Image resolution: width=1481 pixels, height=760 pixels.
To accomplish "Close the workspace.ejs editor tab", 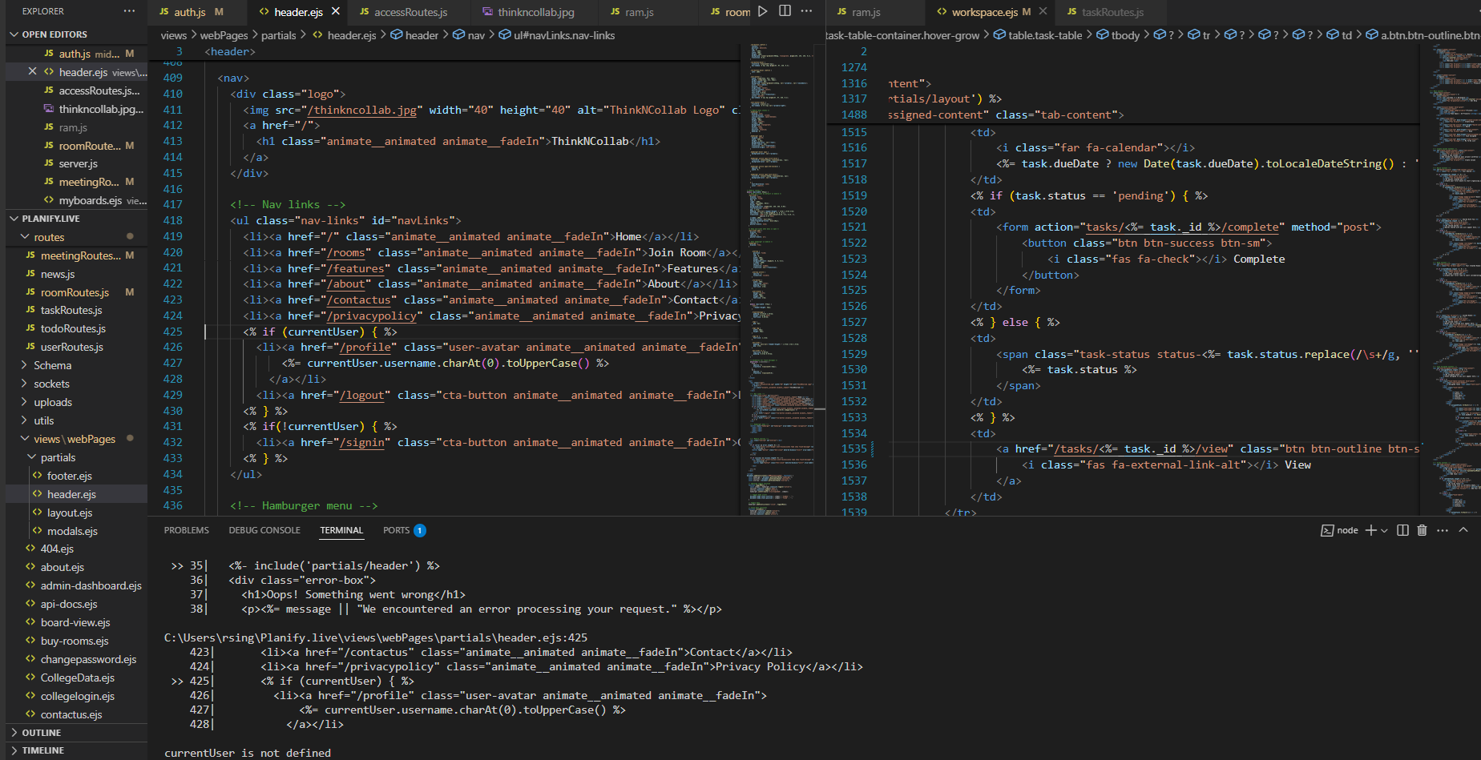I will coord(1043,11).
